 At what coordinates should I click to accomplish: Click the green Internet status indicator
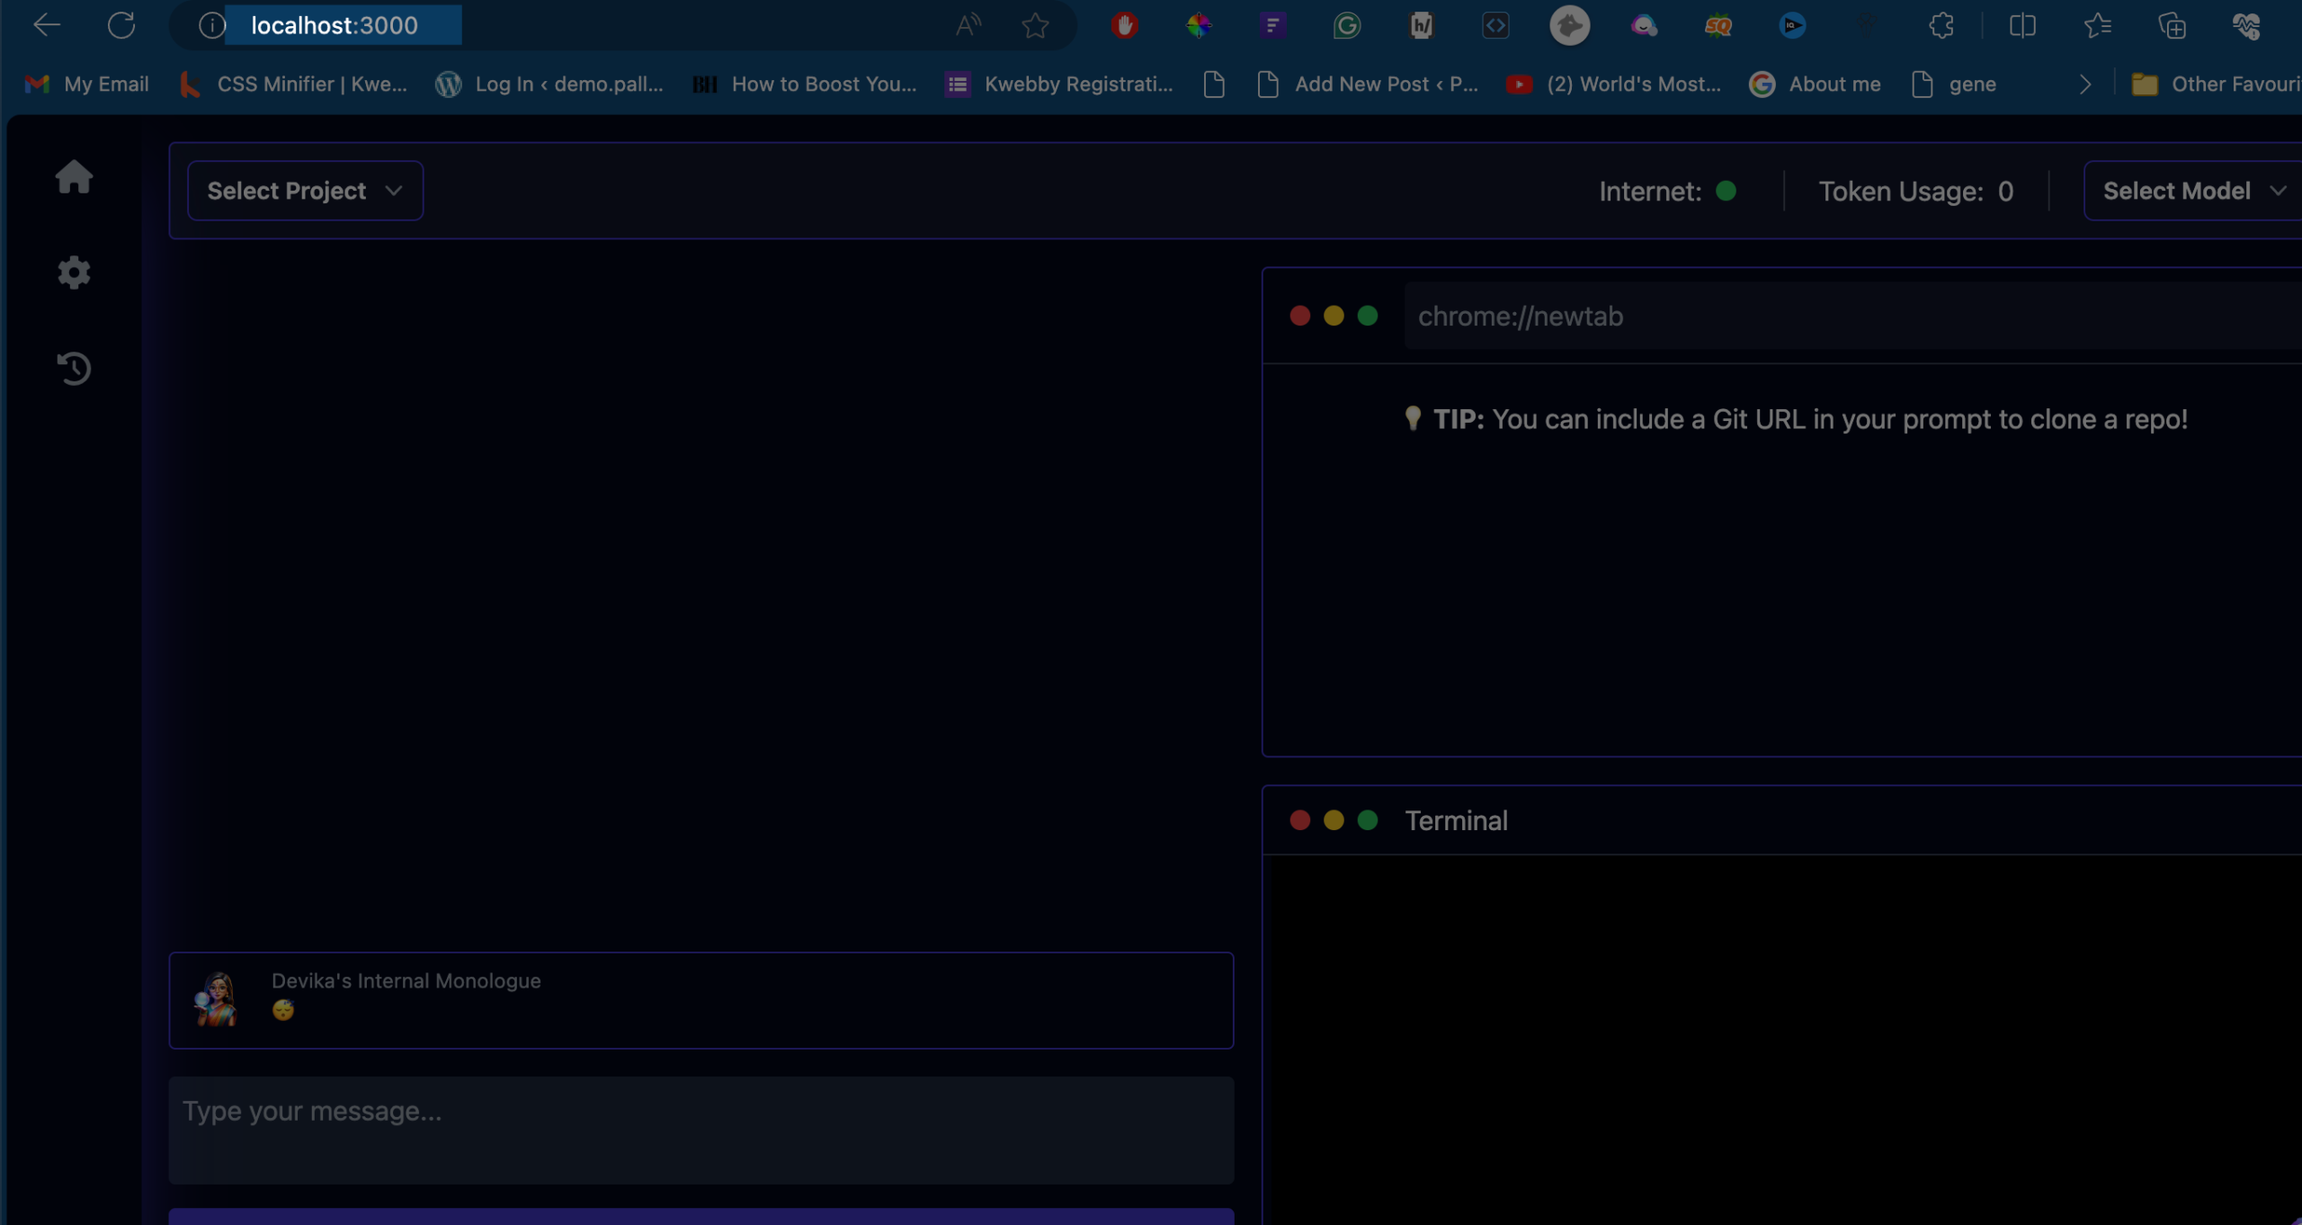(1726, 191)
